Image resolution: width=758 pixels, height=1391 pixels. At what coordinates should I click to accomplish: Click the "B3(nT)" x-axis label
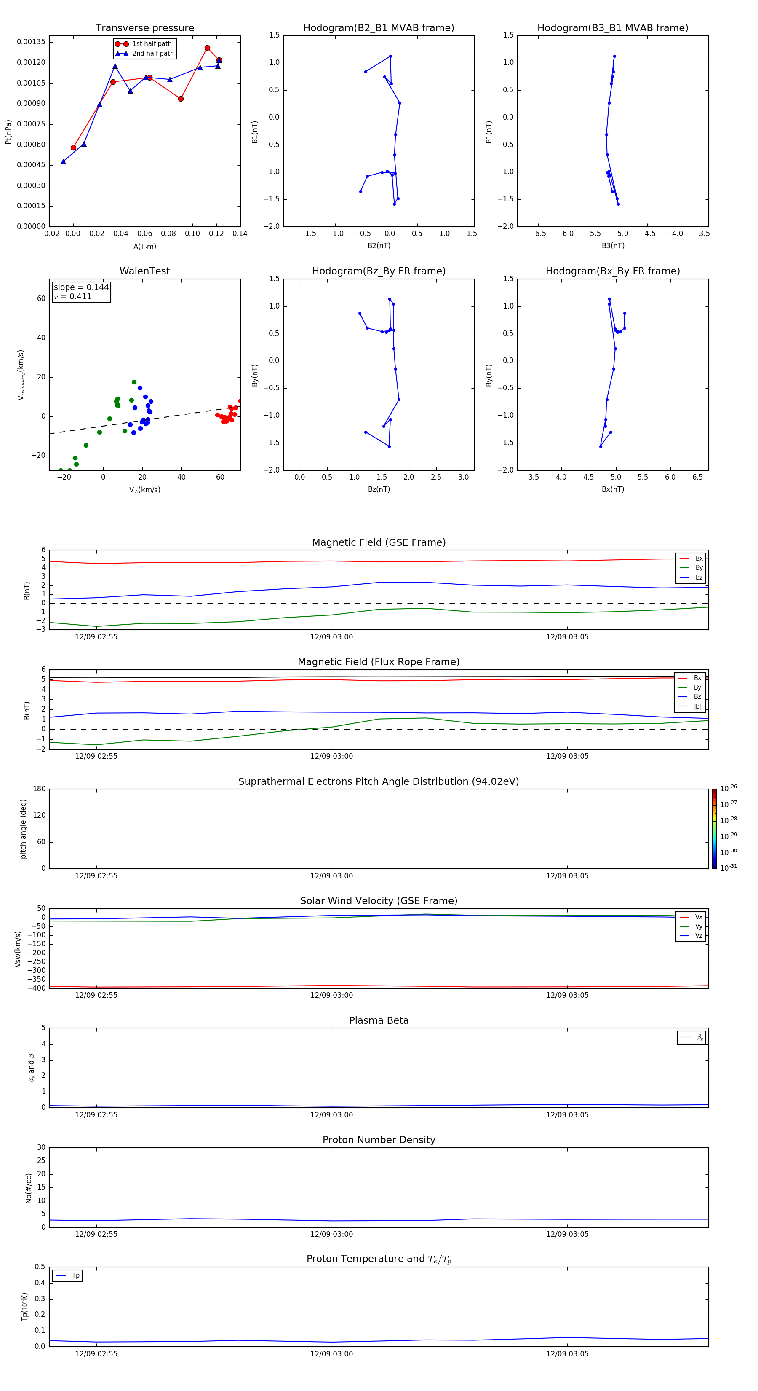pos(613,246)
